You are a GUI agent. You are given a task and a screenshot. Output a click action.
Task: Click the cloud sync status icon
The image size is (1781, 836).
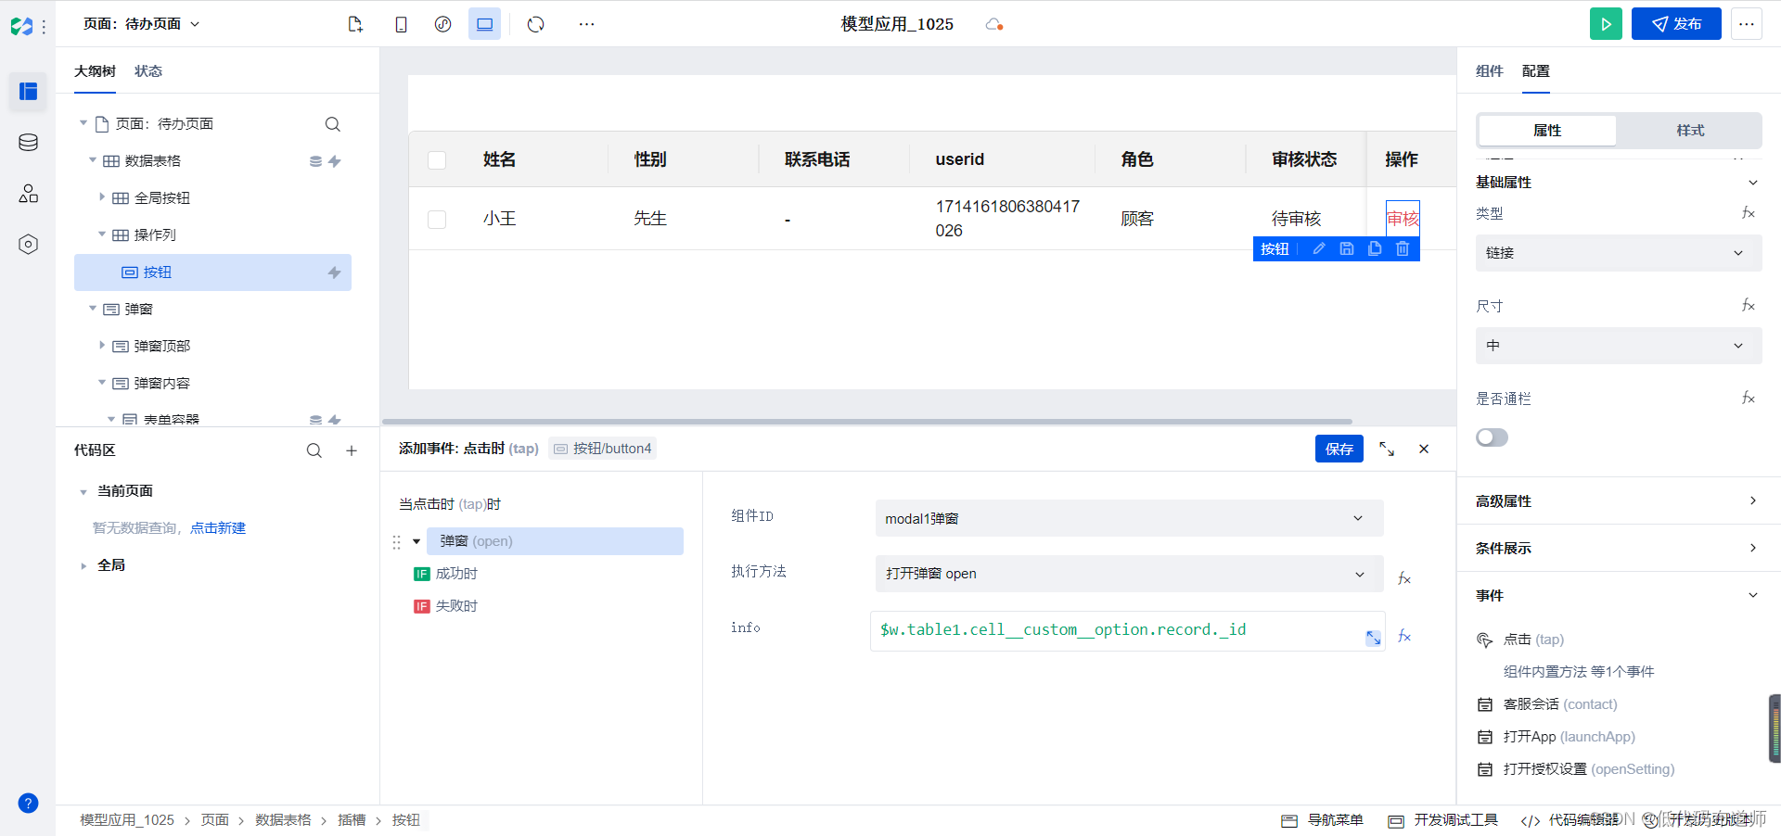994,24
